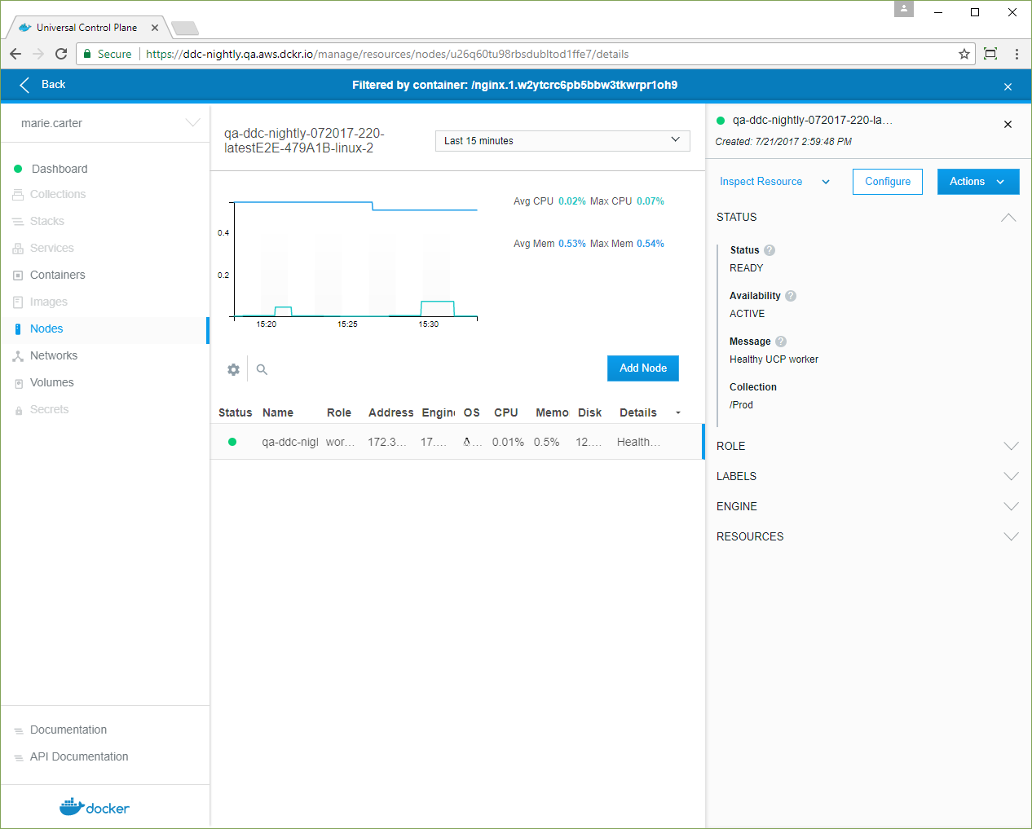Go to Dashboard in the sidebar
The image size is (1032, 829).
(x=59, y=169)
